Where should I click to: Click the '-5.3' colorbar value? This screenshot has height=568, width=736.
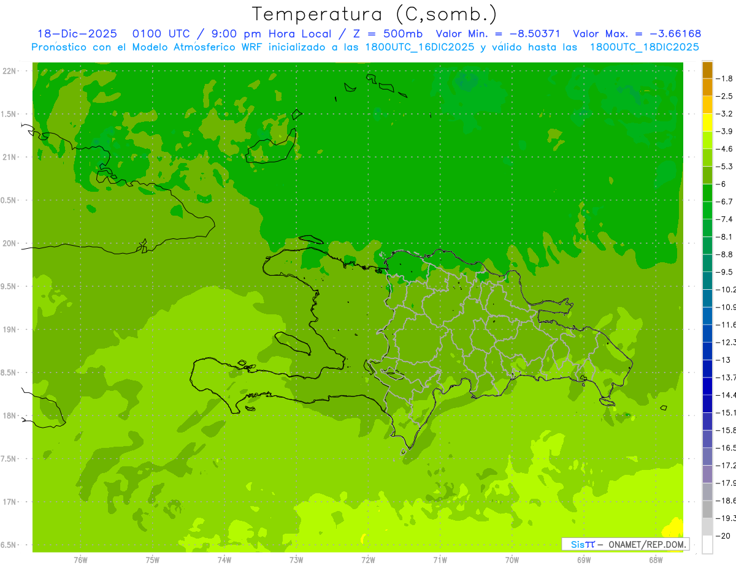[x=725, y=166]
